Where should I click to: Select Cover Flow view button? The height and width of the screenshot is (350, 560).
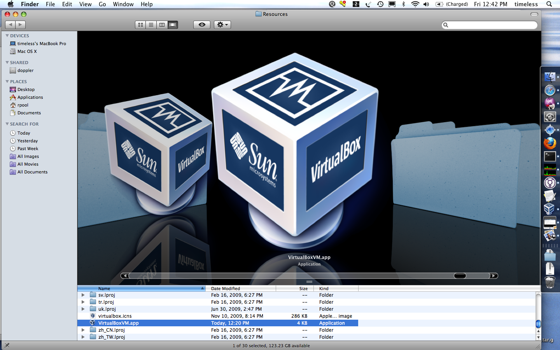coord(173,25)
